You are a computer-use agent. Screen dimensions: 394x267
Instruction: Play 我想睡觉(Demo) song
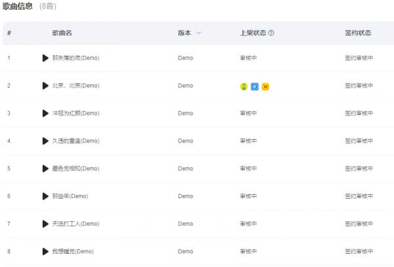pos(45,251)
